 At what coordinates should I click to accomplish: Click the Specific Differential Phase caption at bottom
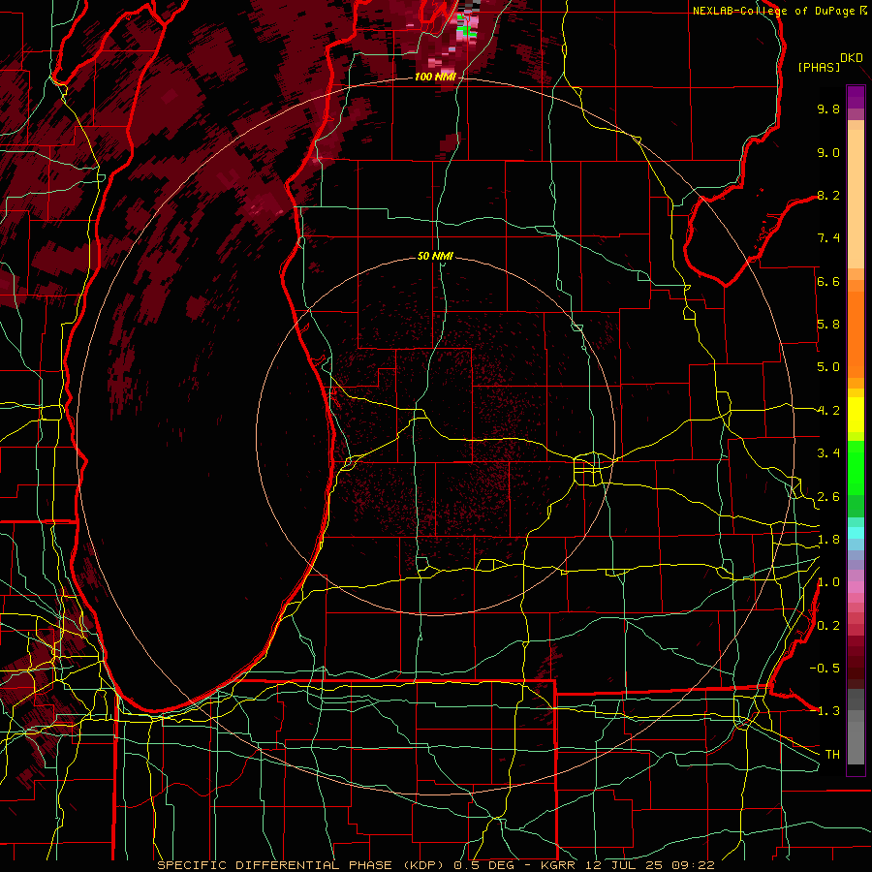tap(435, 865)
